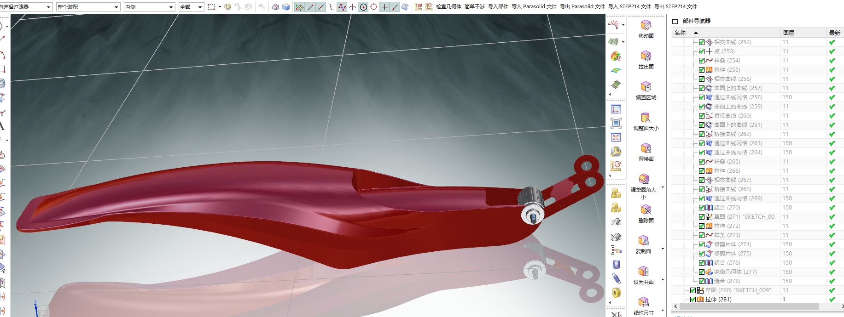Image resolution: width=844 pixels, height=317 pixels.
Task: Click 简单干涉 in the toolbar
Action: 475,7
